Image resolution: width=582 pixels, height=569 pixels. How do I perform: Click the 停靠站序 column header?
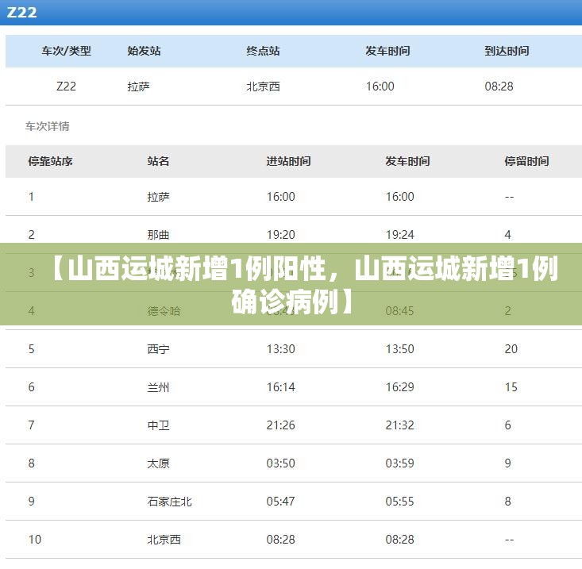[x=50, y=161]
